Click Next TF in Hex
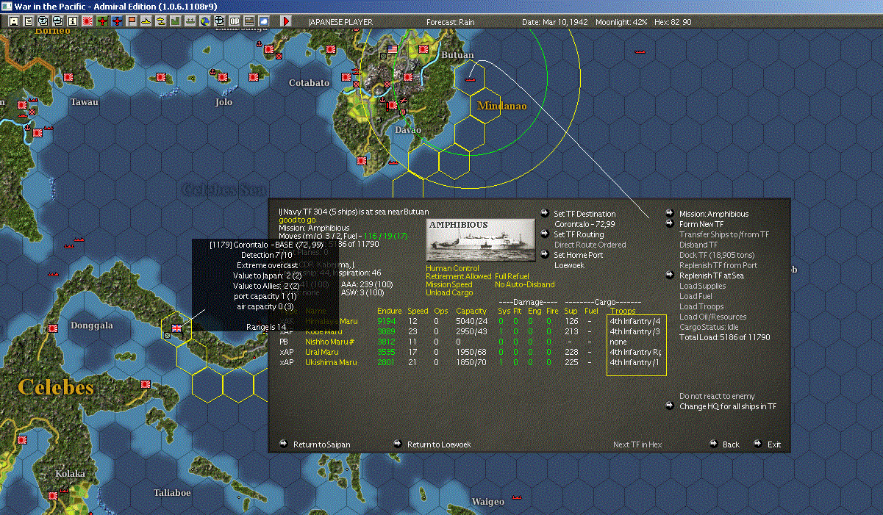The image size is (883, 515). [x=637, y=444]
